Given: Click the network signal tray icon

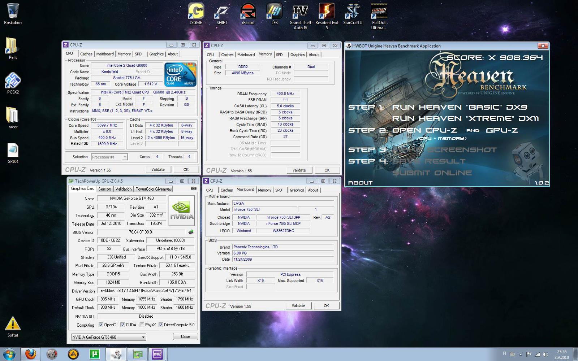Looking at the screenshot, I should coord(537,354).
